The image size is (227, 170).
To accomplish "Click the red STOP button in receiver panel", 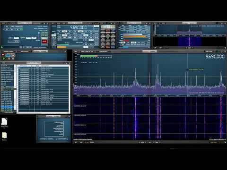I will (x=44, y=42).
